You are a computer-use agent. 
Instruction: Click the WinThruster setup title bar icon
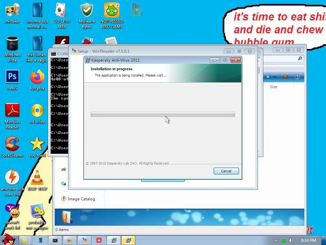(x=74, y=51)
